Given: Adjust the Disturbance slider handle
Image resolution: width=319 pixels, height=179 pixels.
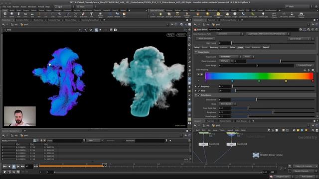Looking at the screenshot, I should (256, 99).
